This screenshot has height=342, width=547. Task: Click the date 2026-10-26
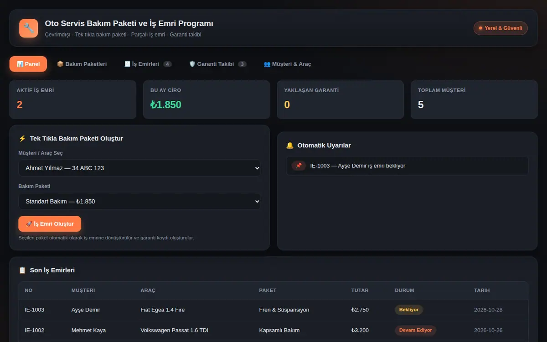(488, 330)
